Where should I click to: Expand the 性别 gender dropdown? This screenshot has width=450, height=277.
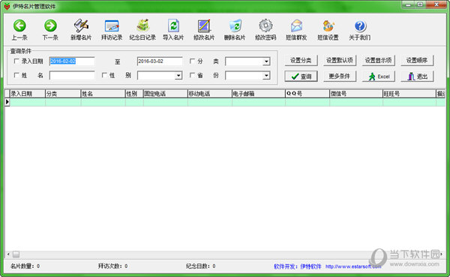point(178,76)
